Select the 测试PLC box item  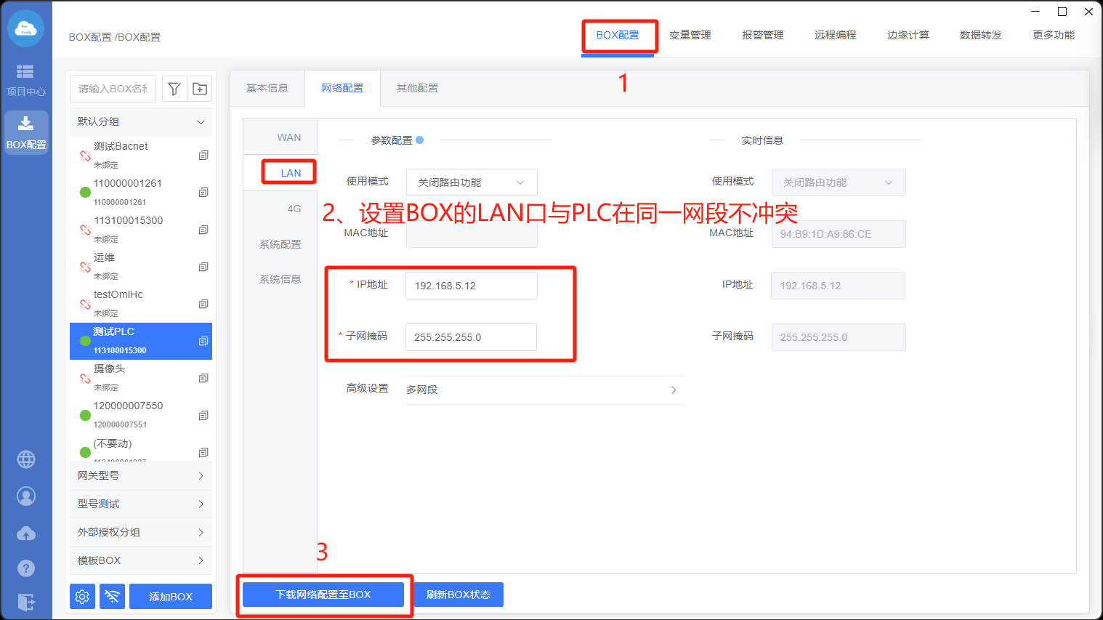coord(141,341)
